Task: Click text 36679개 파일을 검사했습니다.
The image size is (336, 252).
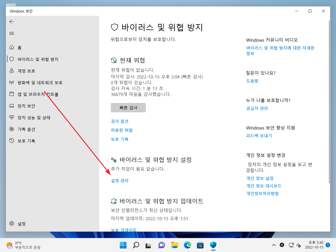Action: pos(141,94)
